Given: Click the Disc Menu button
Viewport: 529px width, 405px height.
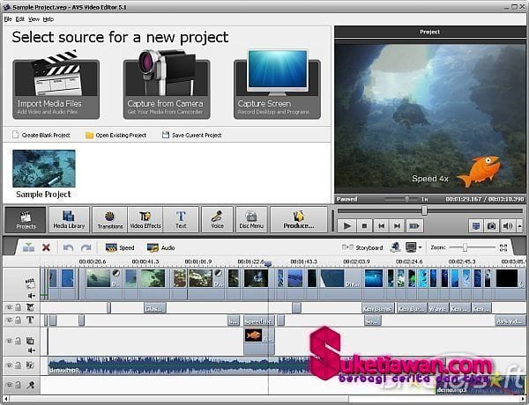Looking at the screenshot, I should (x=251, y=219).
